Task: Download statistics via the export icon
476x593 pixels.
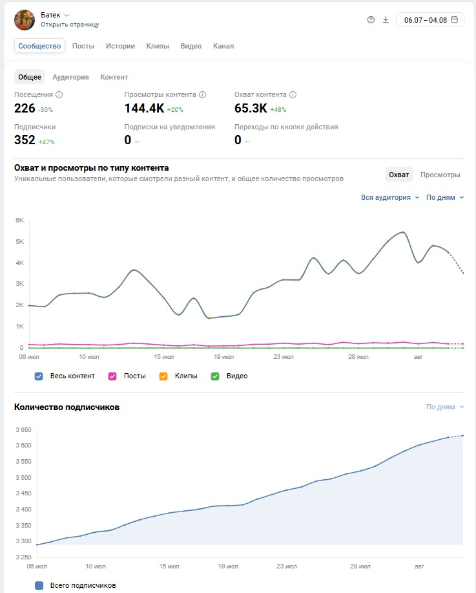Action: pos(386,19)
